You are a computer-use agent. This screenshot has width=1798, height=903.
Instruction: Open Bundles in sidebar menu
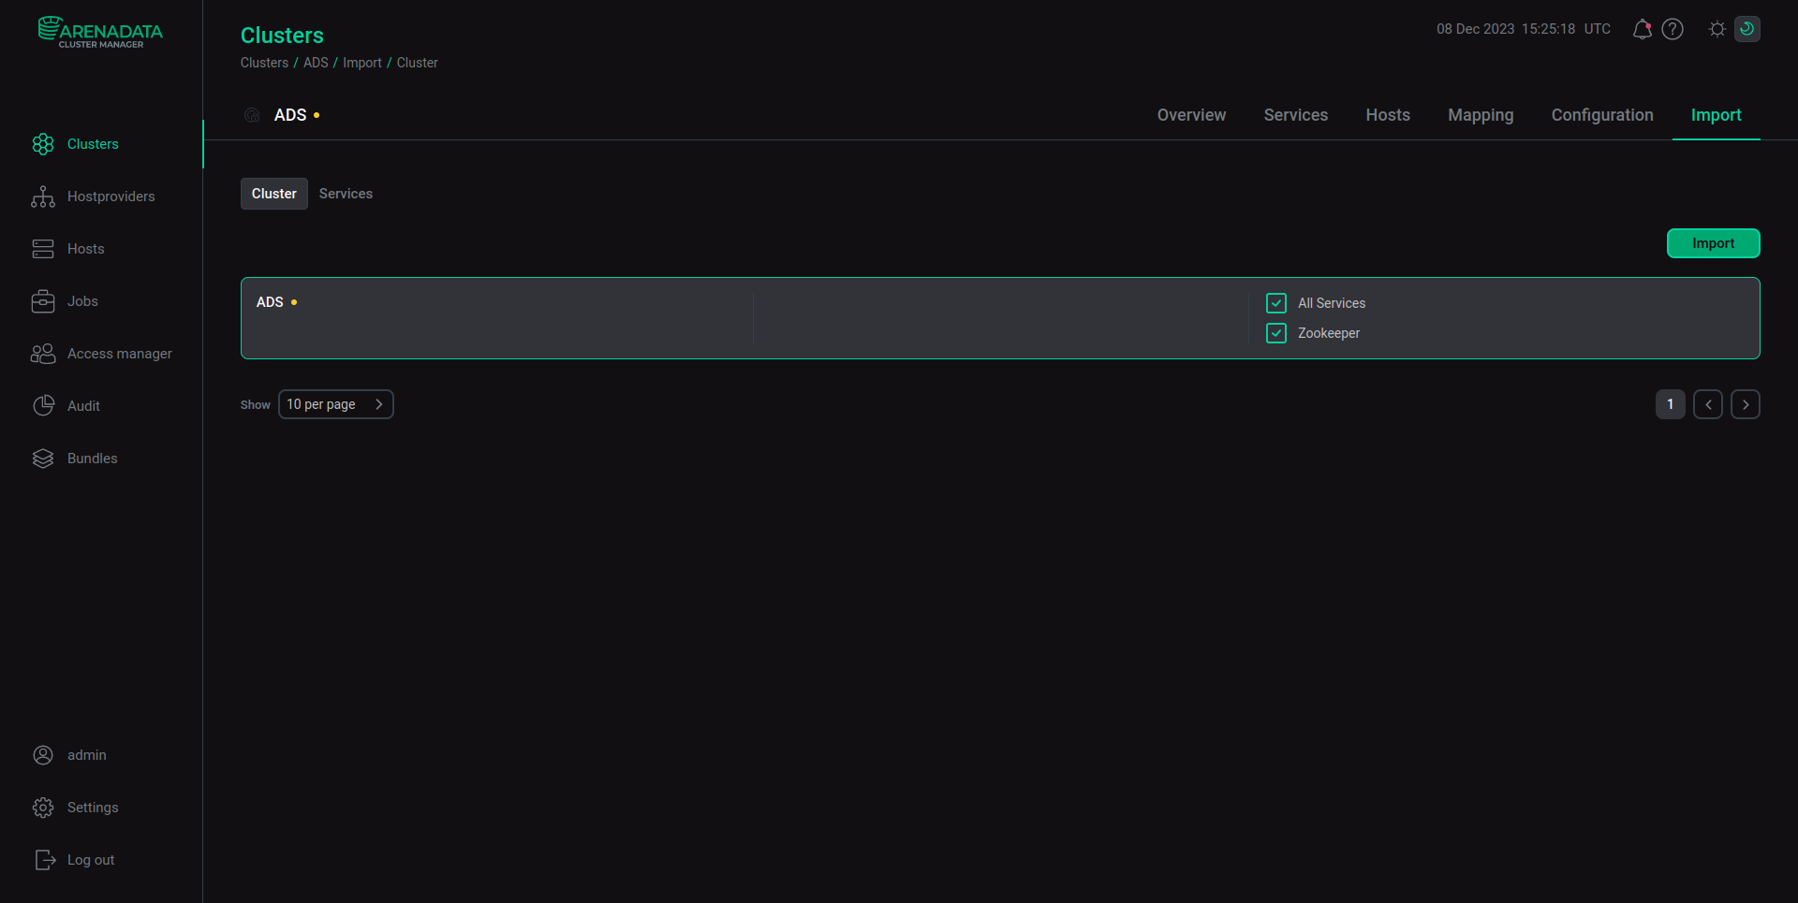(x=93, y=459)
